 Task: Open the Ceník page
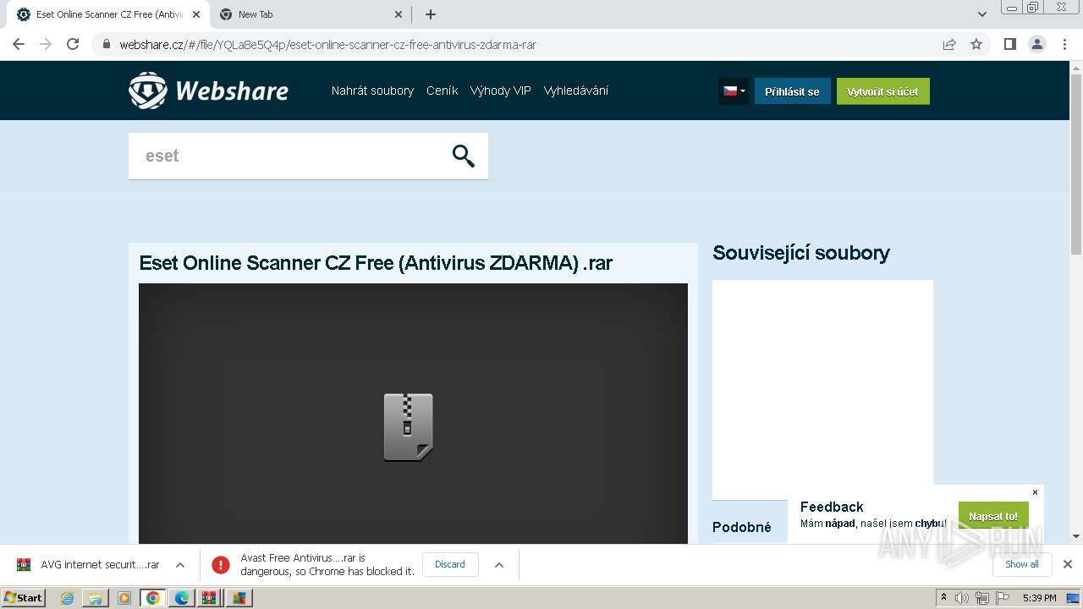[442, 91]
